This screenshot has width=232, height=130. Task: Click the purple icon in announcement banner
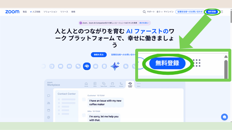pyautogui.click(x=80, y=23)
